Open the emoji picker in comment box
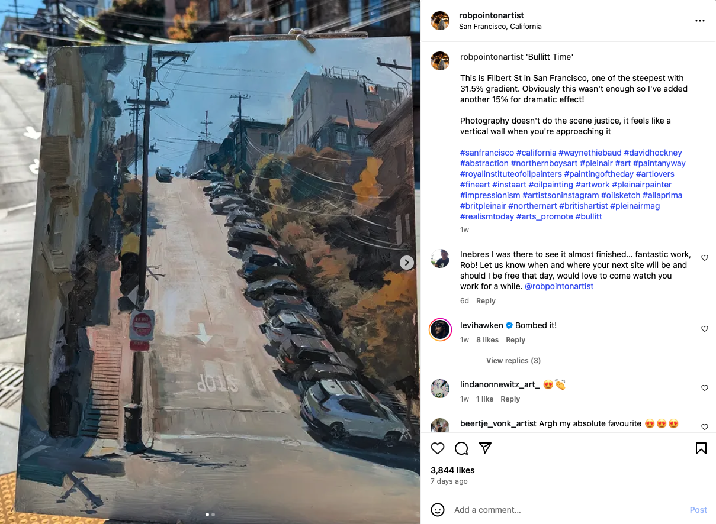 [x=438, y=510]
